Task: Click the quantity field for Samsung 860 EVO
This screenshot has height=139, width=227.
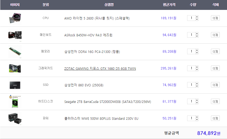Action: (x=191, y=85)
